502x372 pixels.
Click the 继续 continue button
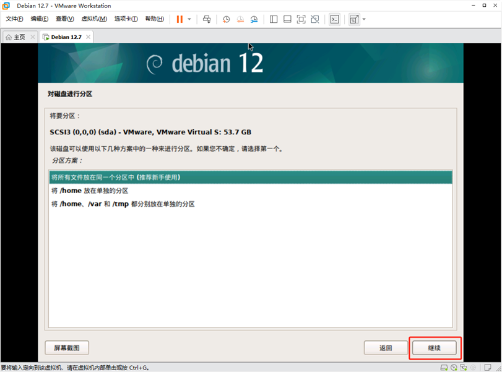(435, 348)
